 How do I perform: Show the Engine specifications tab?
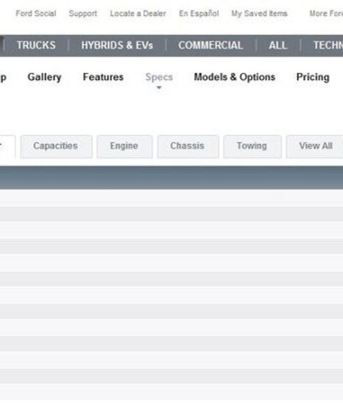click(x=124, y=146)
